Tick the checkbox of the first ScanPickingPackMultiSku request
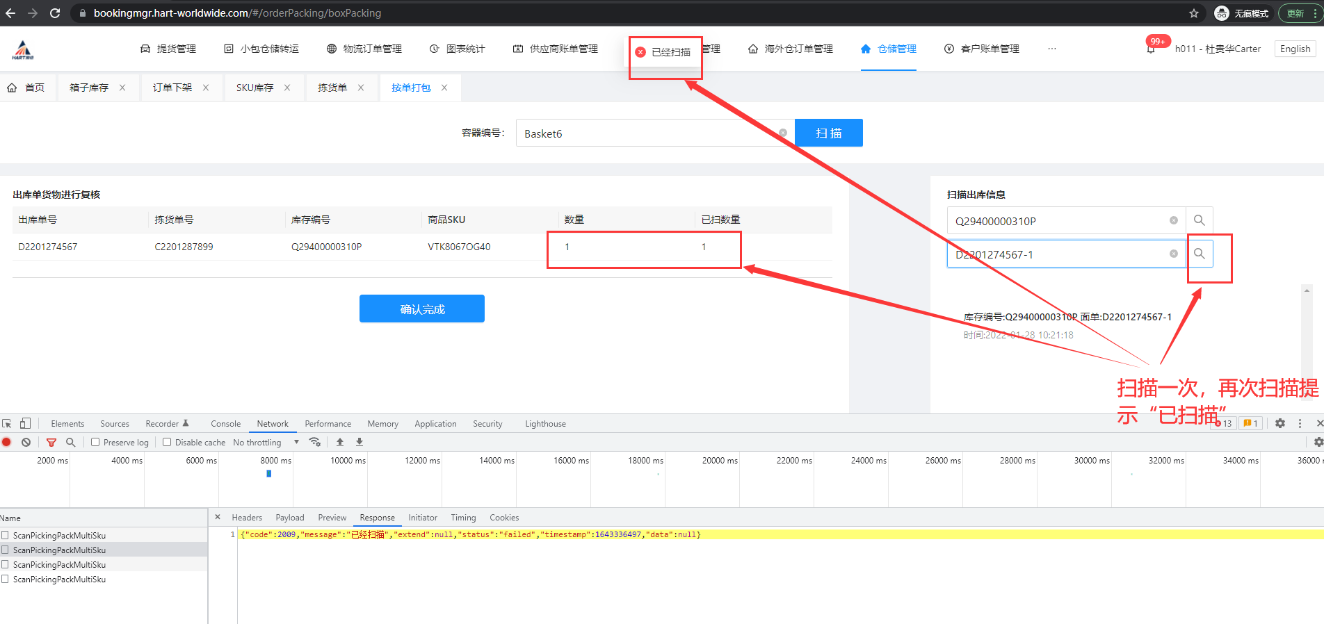 click(6, 536)
